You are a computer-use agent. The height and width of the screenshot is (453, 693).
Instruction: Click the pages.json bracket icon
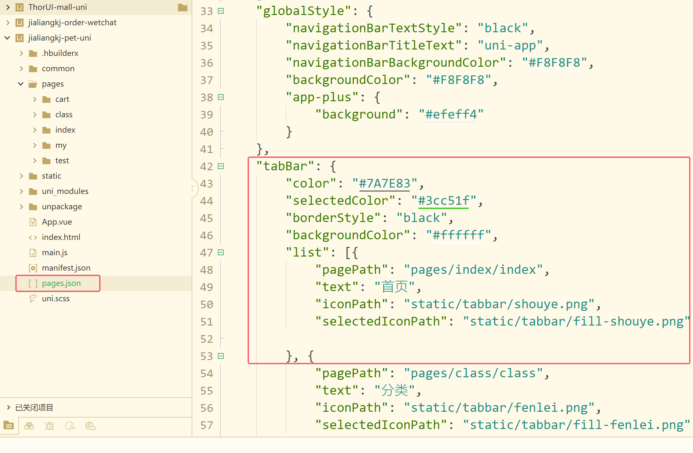click(x=33, y=283)
